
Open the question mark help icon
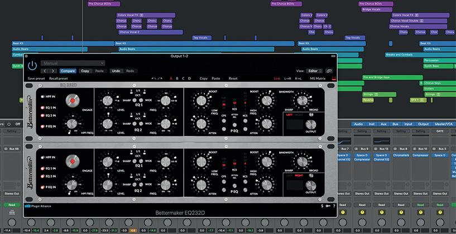pyautogui.click(x=334, y=206)
